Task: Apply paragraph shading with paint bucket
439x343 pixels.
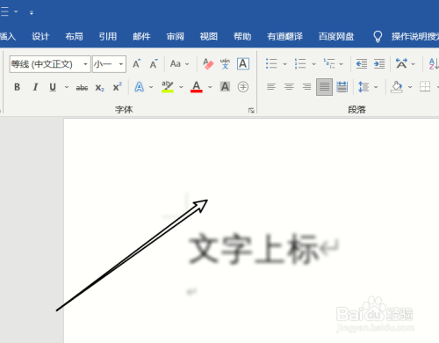Action: (397, 87)
